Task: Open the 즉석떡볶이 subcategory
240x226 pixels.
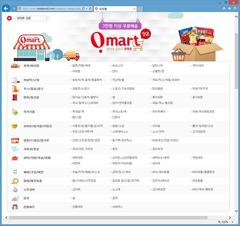Action: pyautogui.click(x=159, y=111)
